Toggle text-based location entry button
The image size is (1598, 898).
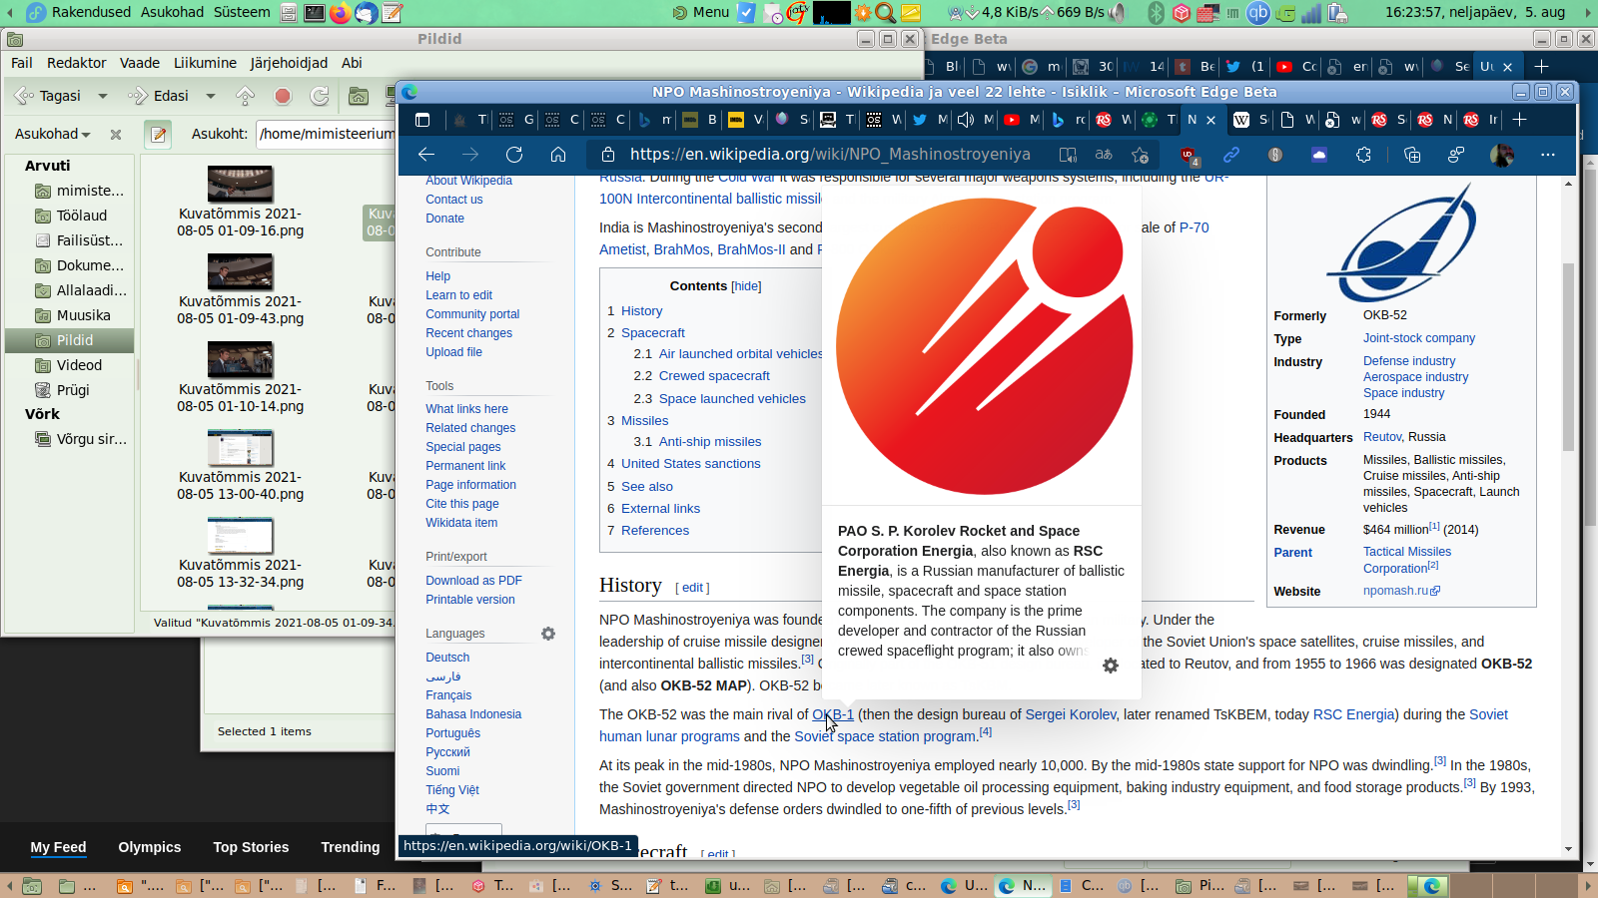pos(158,134)
